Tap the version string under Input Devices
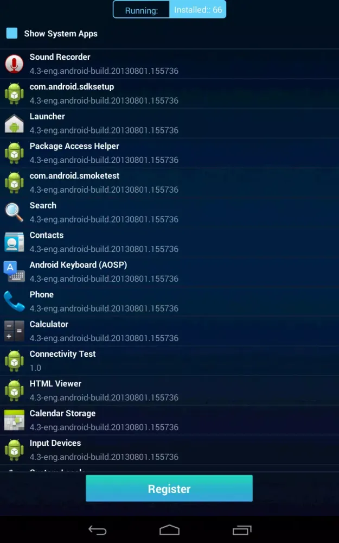 tap(104, 457)
